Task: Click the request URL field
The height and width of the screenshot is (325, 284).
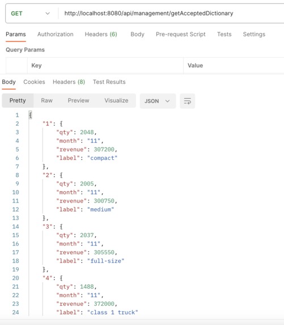Action: coord(172,14)
